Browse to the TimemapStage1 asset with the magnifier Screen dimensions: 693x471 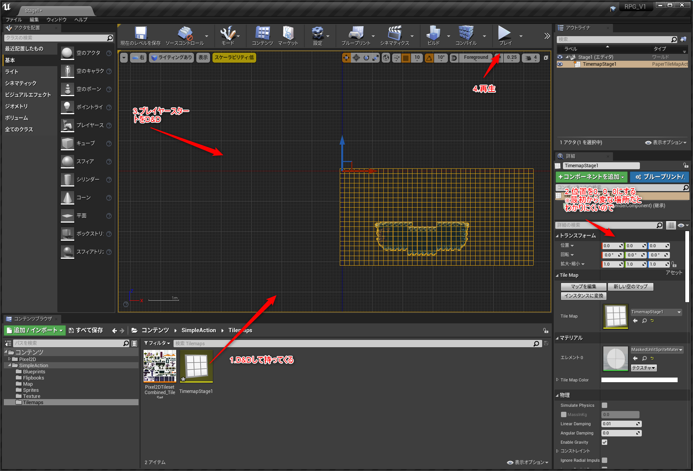click(644, 321)
